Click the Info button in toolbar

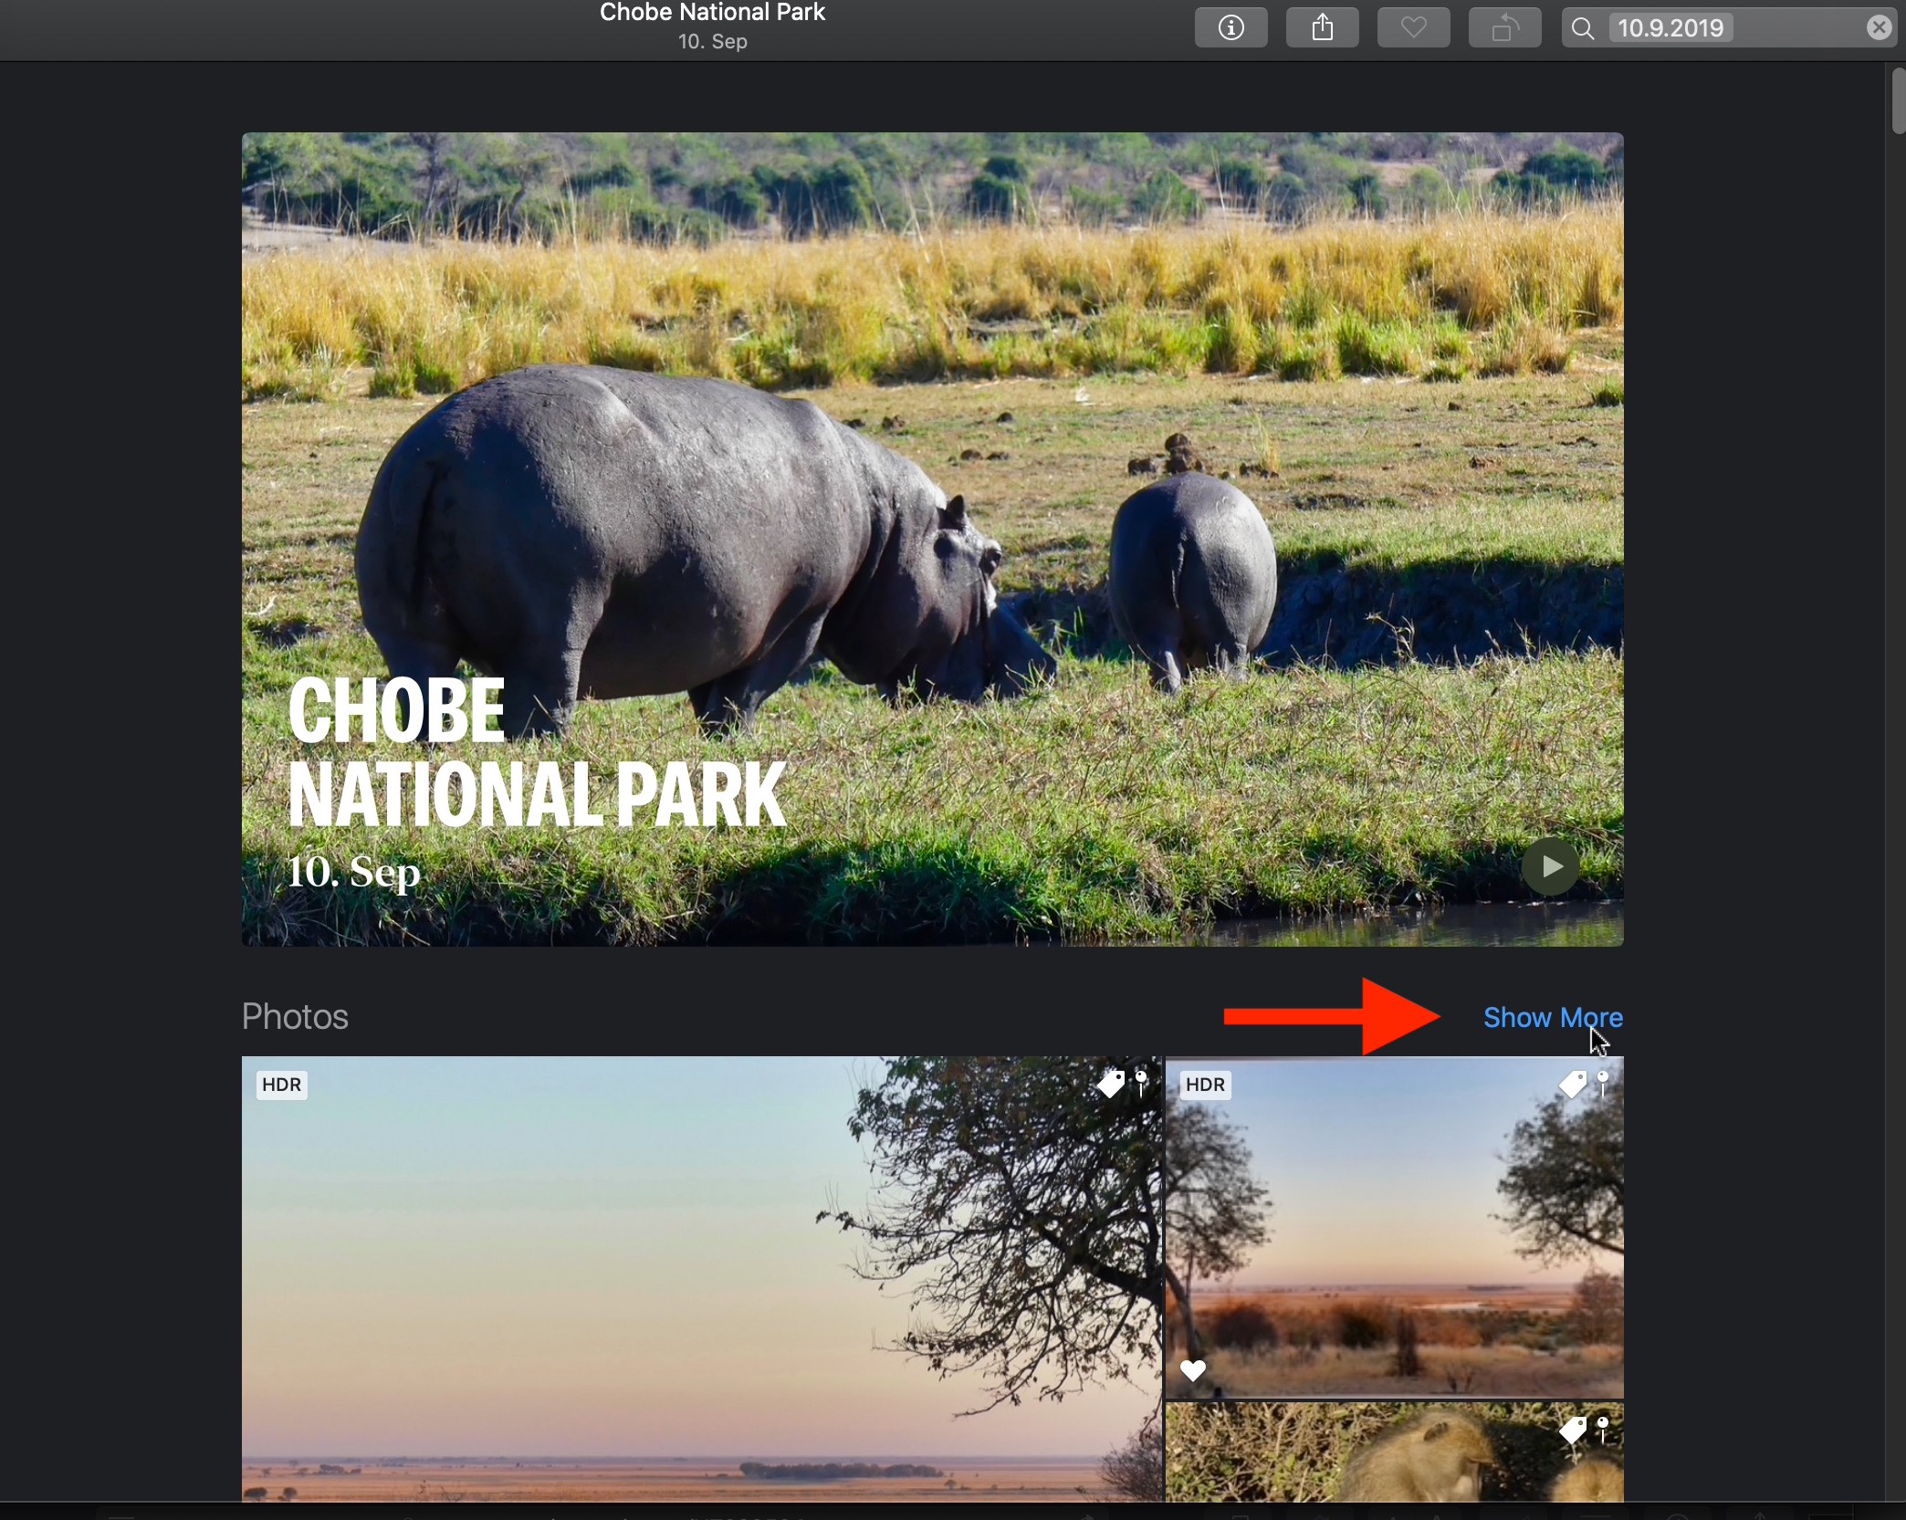point(1231,28)
